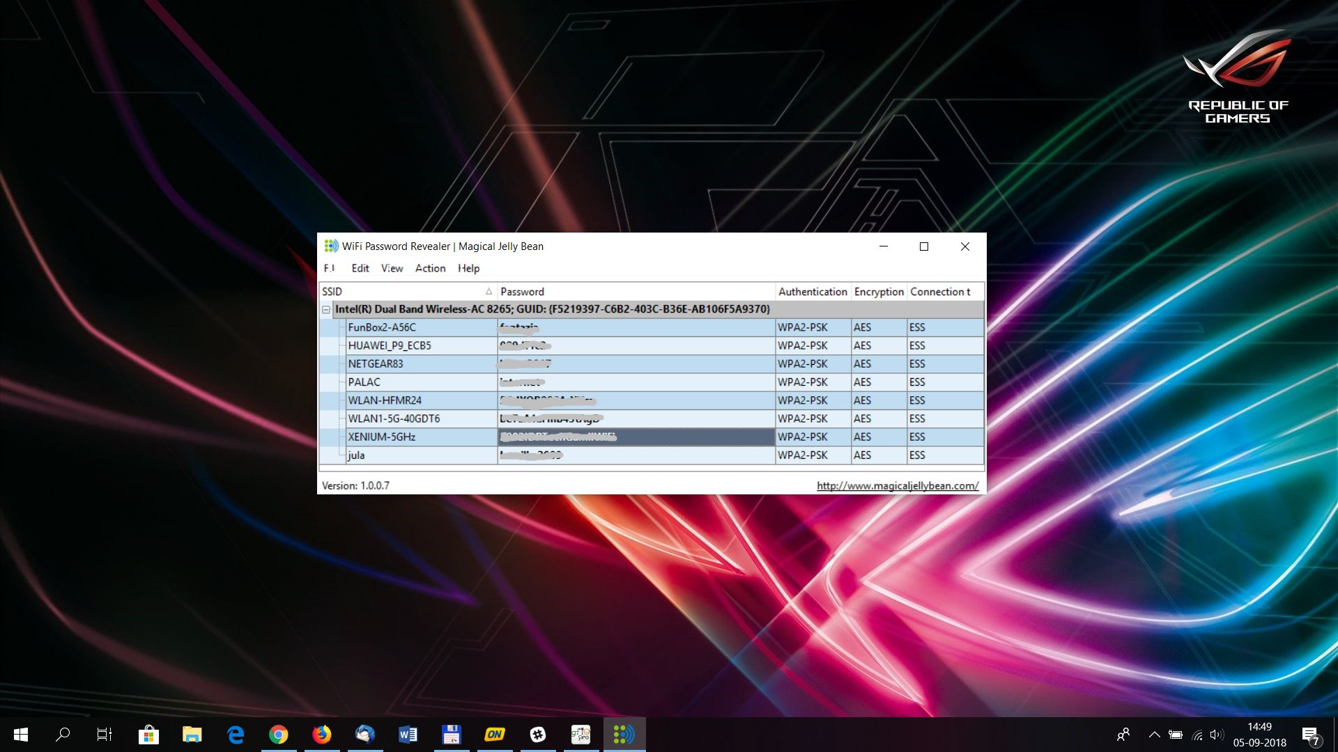Open the Edit menu
The height and width of the screenshot is (752, 1338).
(x=360, y=268)
